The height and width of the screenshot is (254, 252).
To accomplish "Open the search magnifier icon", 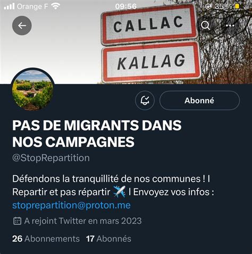I will tap(205, 26).
